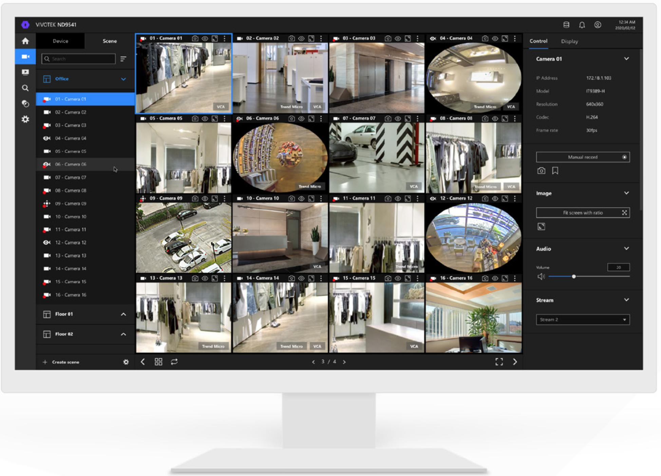This screenshot has height=476, width=661.
Task: Enter full screen with bottom bar icon
Action: tap(499, 362)
